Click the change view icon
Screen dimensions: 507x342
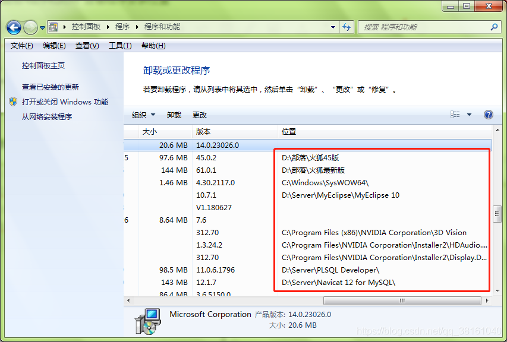click(455, 115)
